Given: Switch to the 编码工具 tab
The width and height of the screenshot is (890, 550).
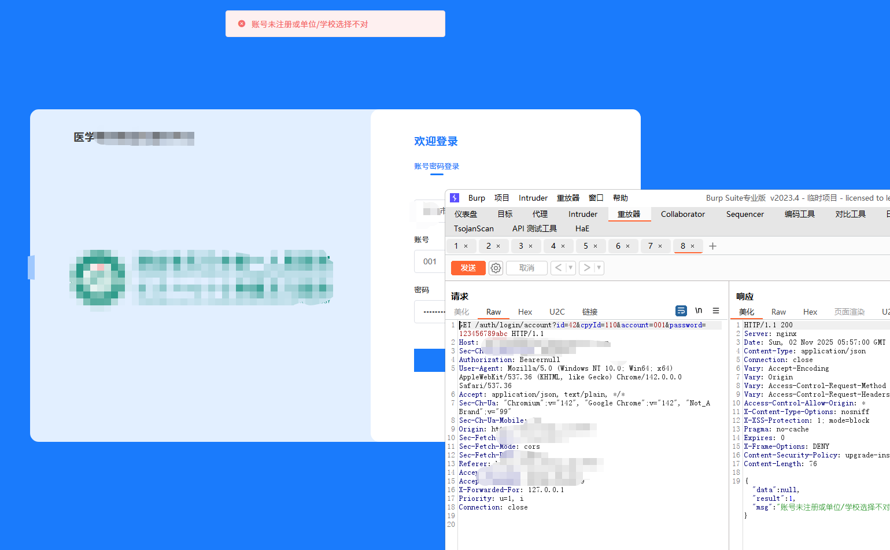Looking at the screenshot, I should click(799, 214).
